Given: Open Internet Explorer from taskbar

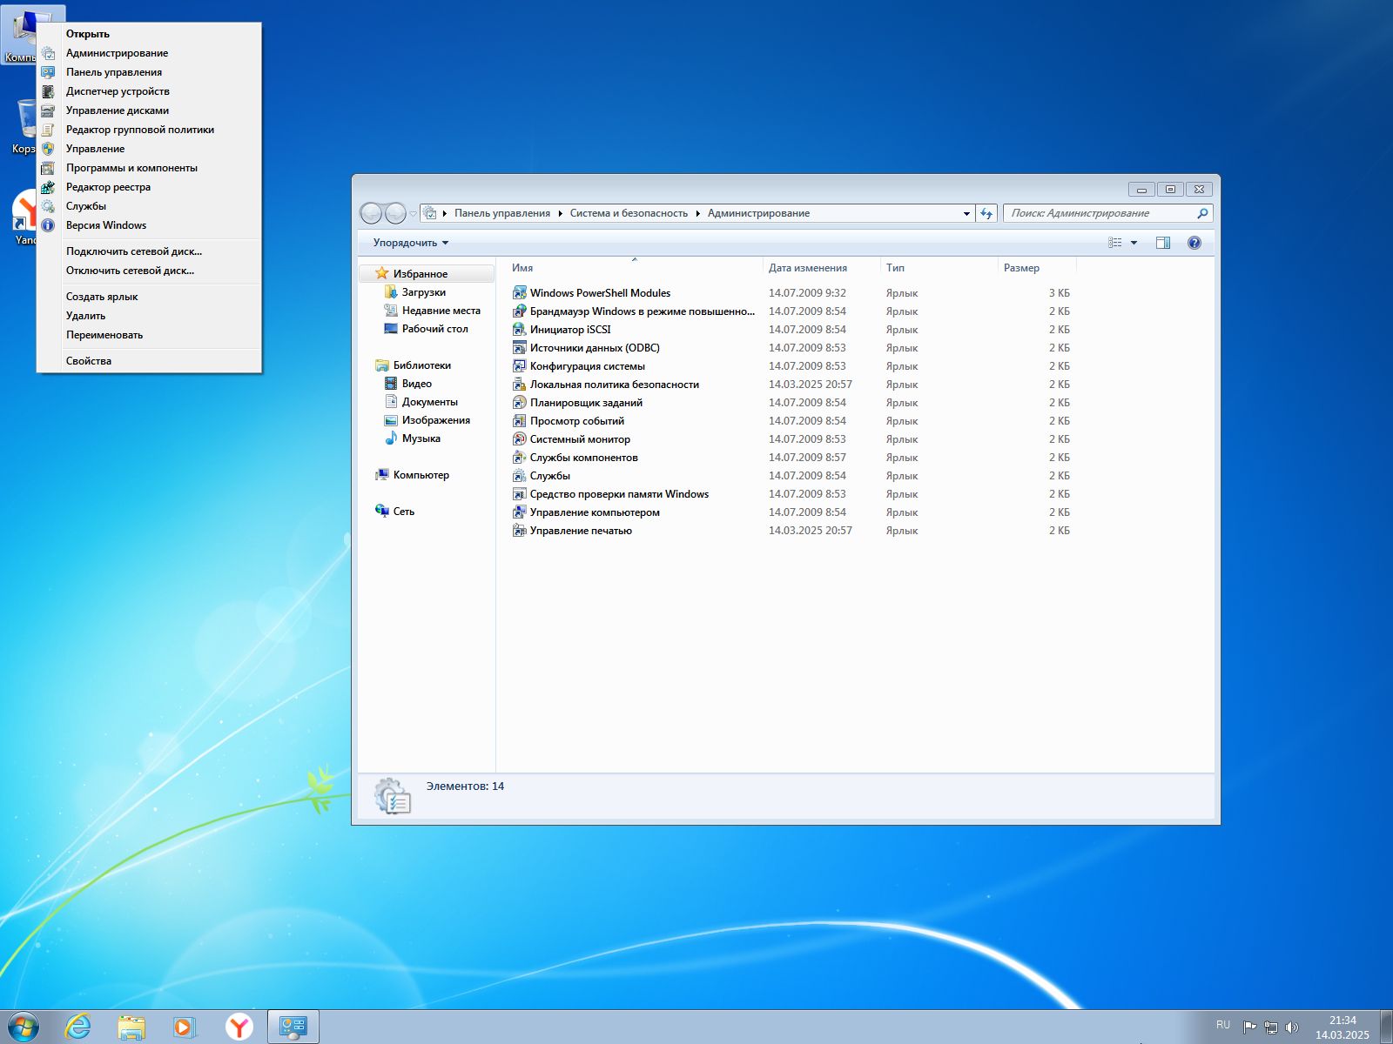Looking at the screenshot, I should (x=78, y=1027).
